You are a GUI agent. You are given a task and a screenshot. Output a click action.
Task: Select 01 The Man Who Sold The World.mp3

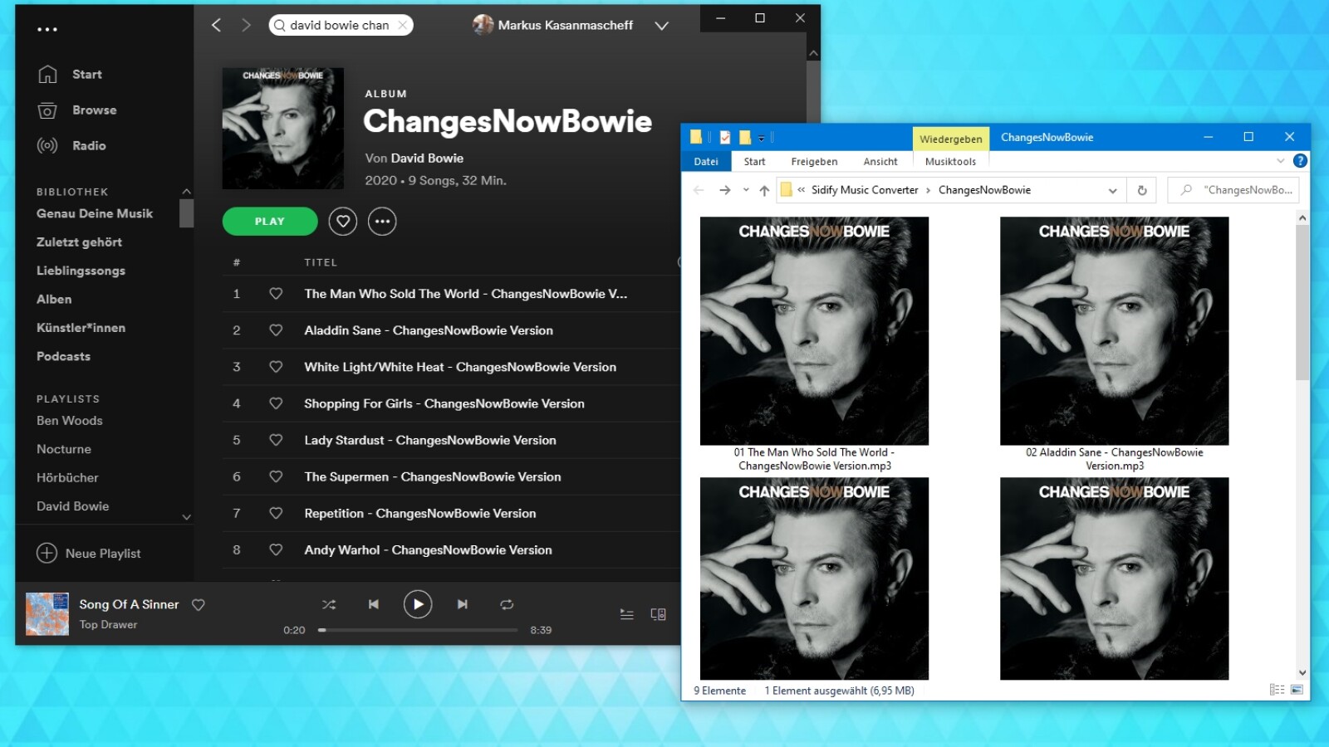[x=814, y=344]
